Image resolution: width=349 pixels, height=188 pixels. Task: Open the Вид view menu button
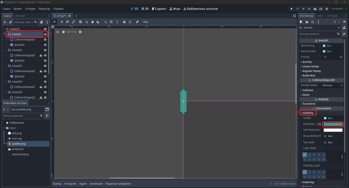145,22
